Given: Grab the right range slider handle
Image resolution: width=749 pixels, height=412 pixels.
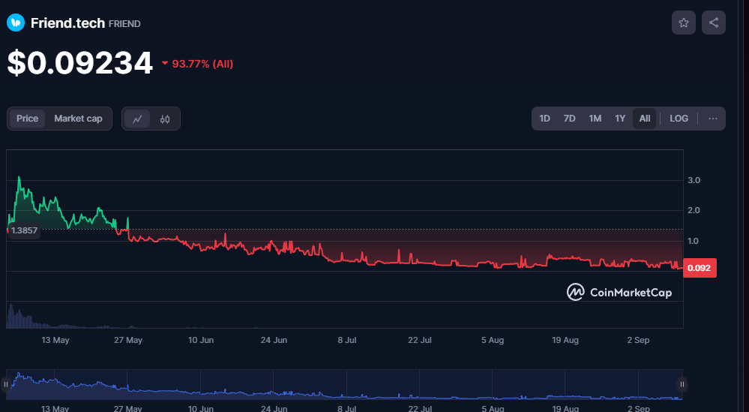Looking at the screenshot, I should [x=682, y=384].
